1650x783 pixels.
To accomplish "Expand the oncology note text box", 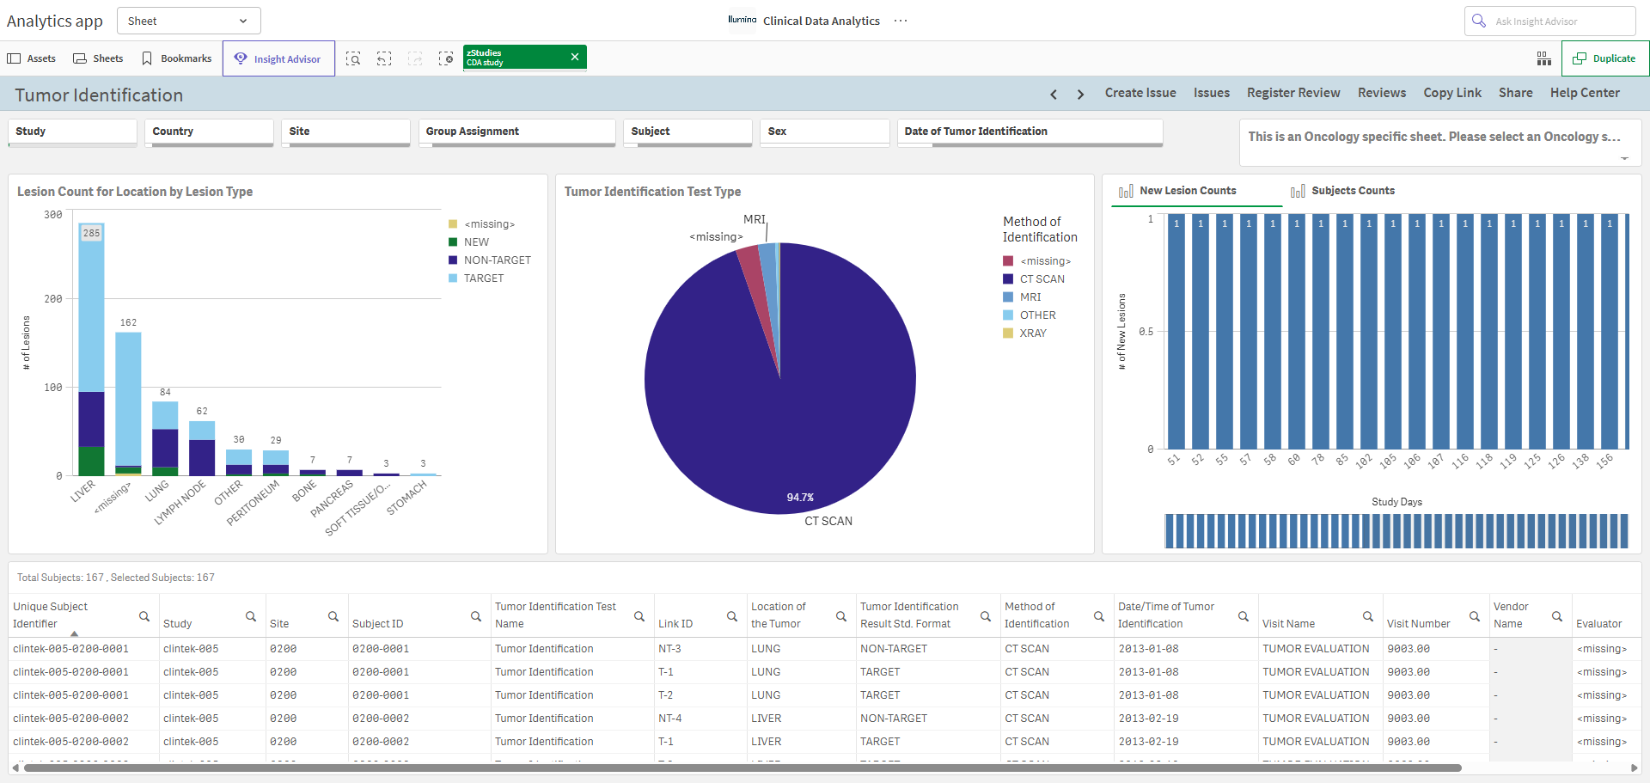I will pos(1624,159).
